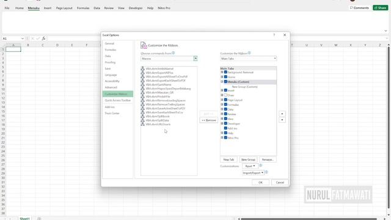Image resolution: width=391 pixels, height=220 pixels.
Task: Click the macro icon beside VBA.xlsm!SplitData
Action: [x=142, y=120]
